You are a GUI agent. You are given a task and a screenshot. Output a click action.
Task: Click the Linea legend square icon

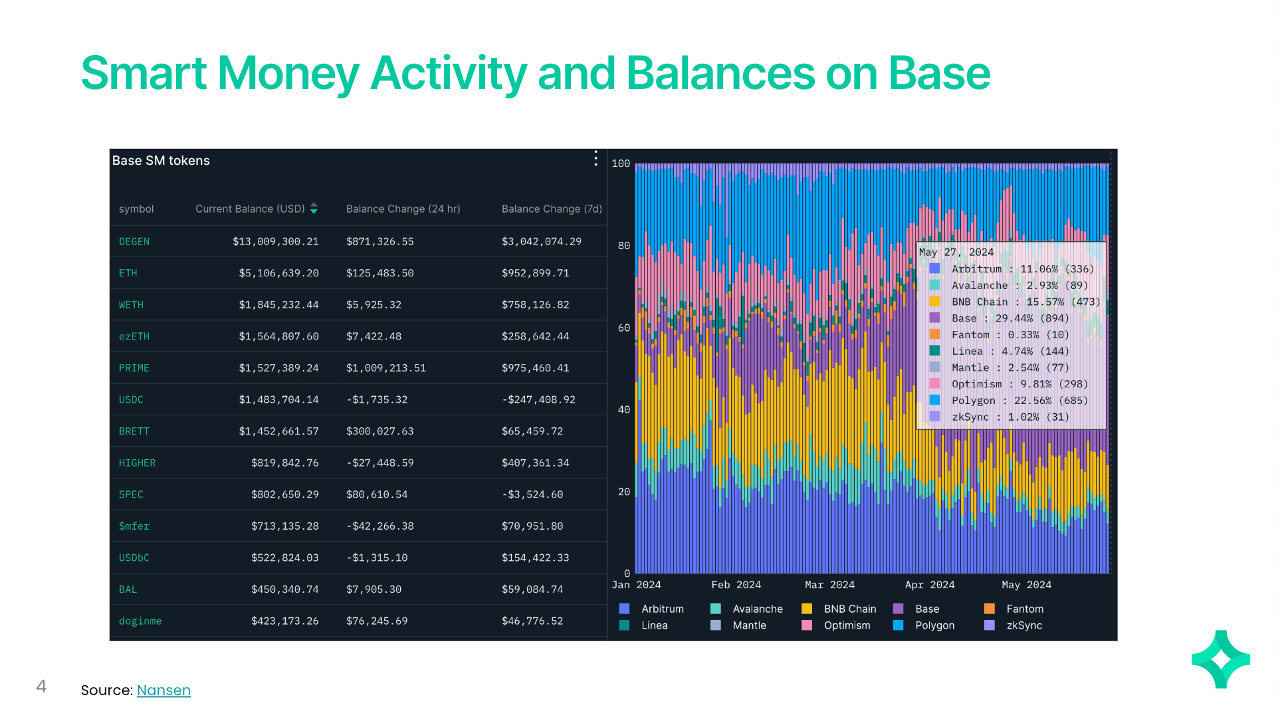pyautogui.click(x=624, y=625)
